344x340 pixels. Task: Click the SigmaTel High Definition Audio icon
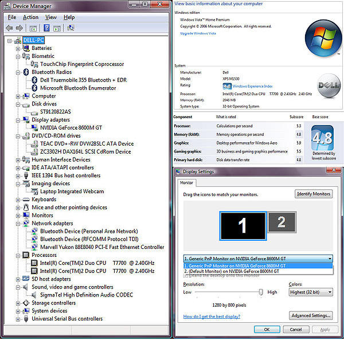coord(34,295)
